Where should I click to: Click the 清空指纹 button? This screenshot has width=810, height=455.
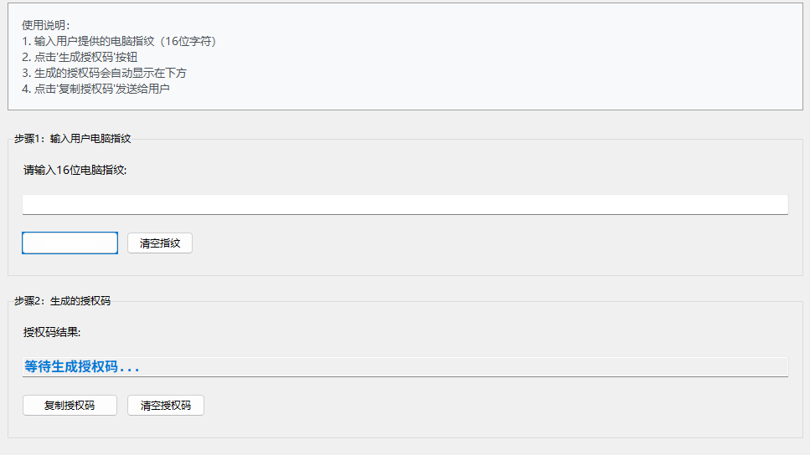coord(160,243)
